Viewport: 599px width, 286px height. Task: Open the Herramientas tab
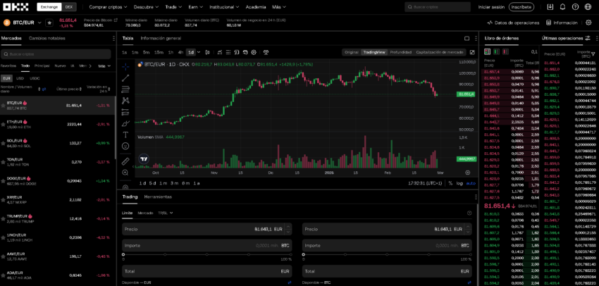(158, 197)
